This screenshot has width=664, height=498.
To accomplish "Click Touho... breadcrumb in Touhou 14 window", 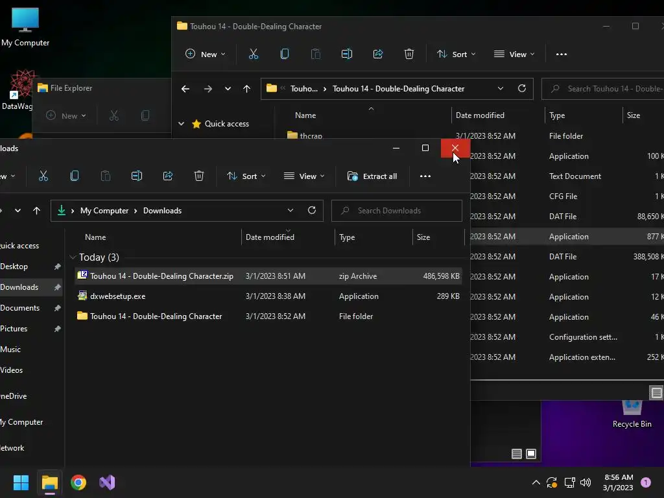I will pos(303,88).
